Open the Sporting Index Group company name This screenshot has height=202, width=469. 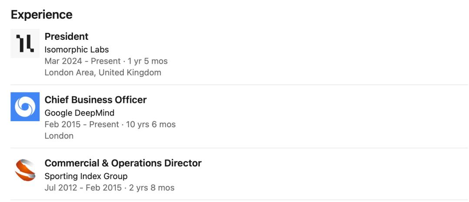(x=86, y=176)
